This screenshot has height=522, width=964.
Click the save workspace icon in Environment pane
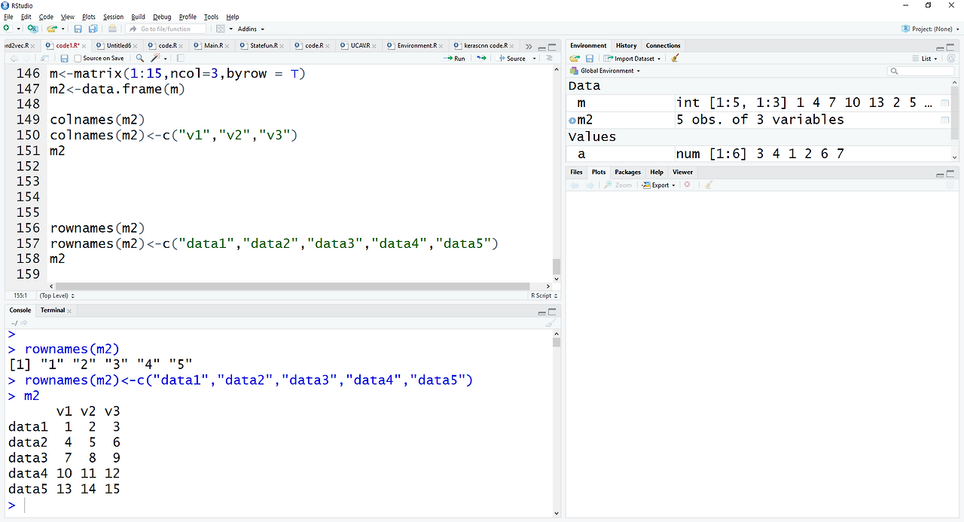(x=589, y=58)
